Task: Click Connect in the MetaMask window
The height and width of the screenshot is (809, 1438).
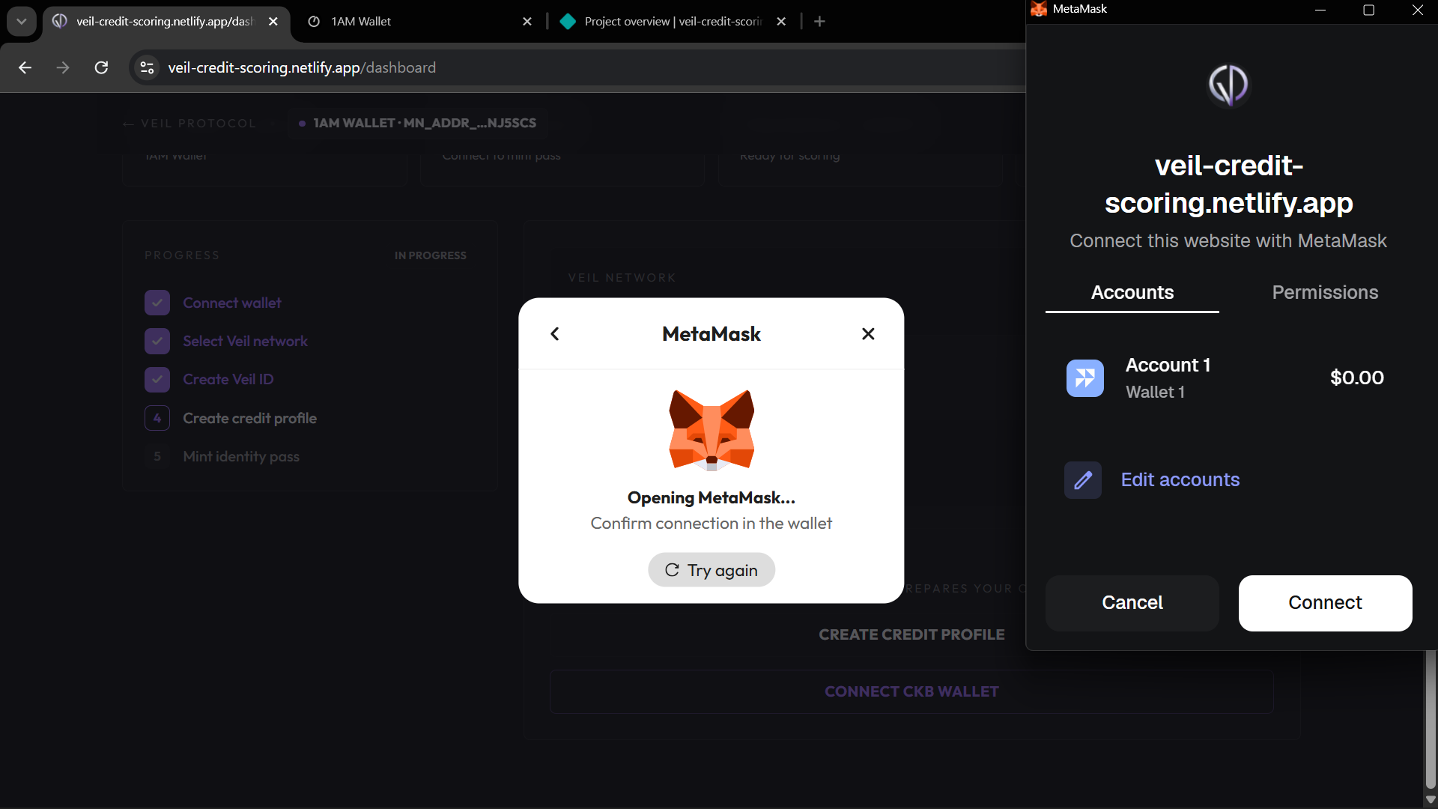Action: tap(1325, 603)
